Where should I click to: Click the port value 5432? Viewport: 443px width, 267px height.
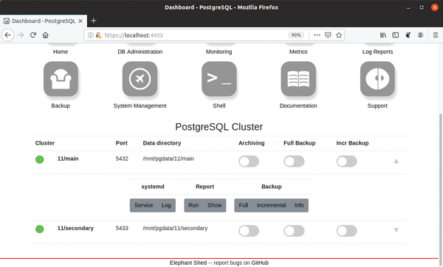pos(122,159)
